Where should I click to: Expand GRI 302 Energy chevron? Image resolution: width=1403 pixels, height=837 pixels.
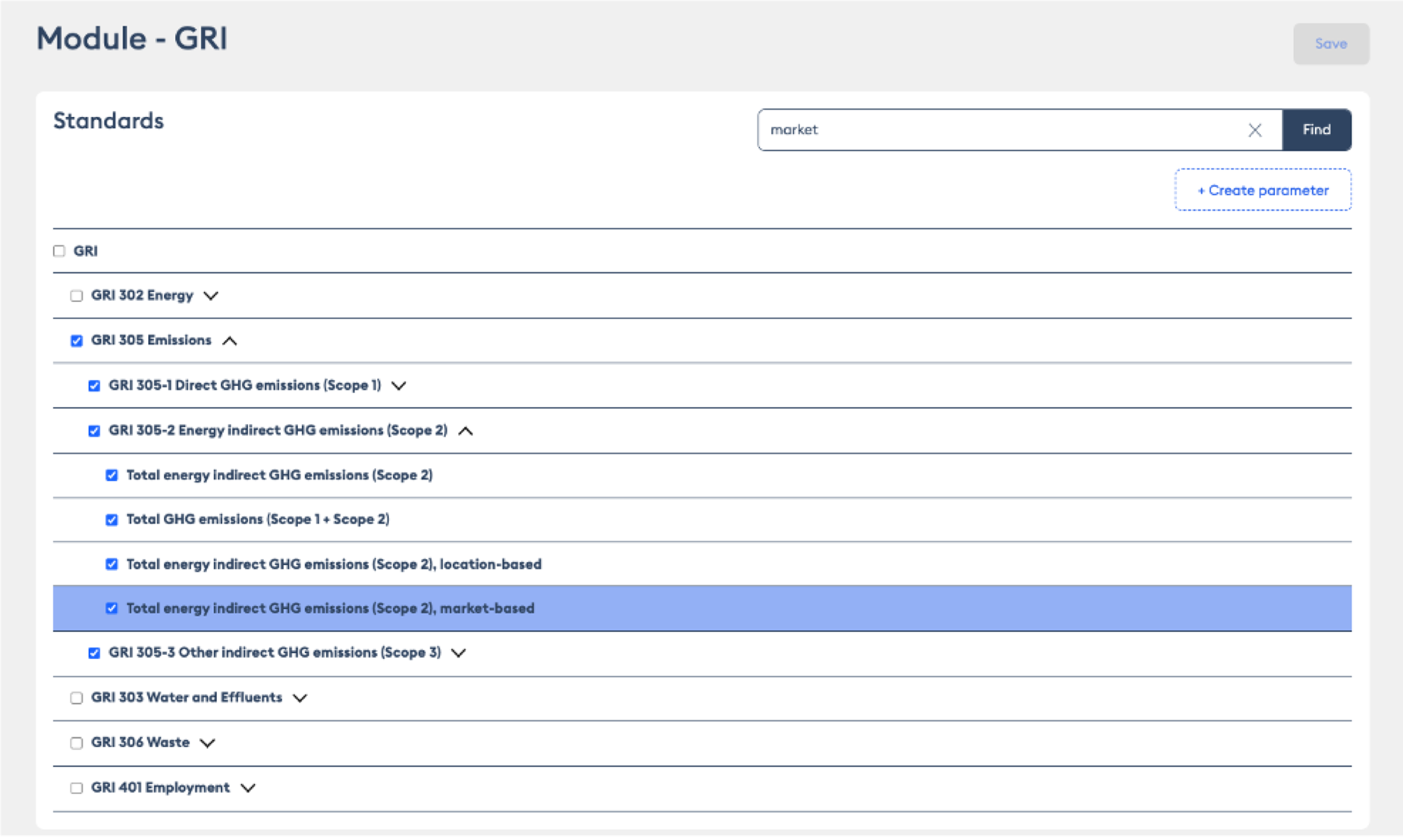211,296
